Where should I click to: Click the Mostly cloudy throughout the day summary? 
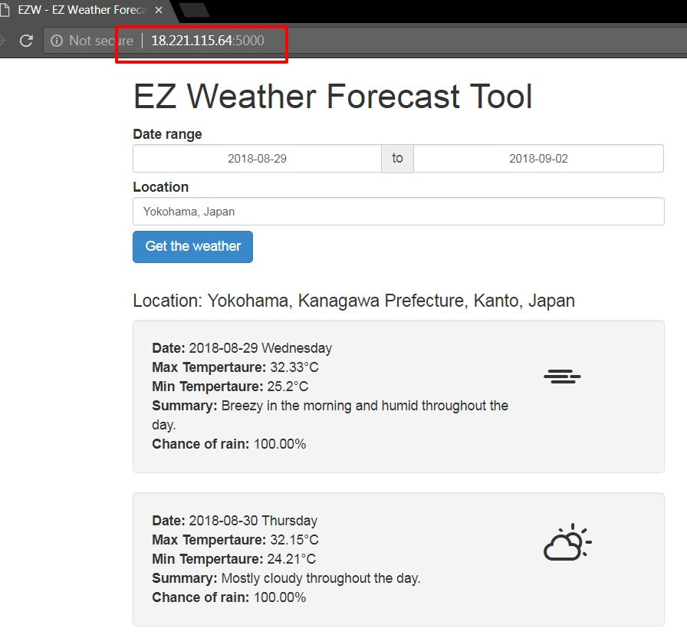point(320,578)
